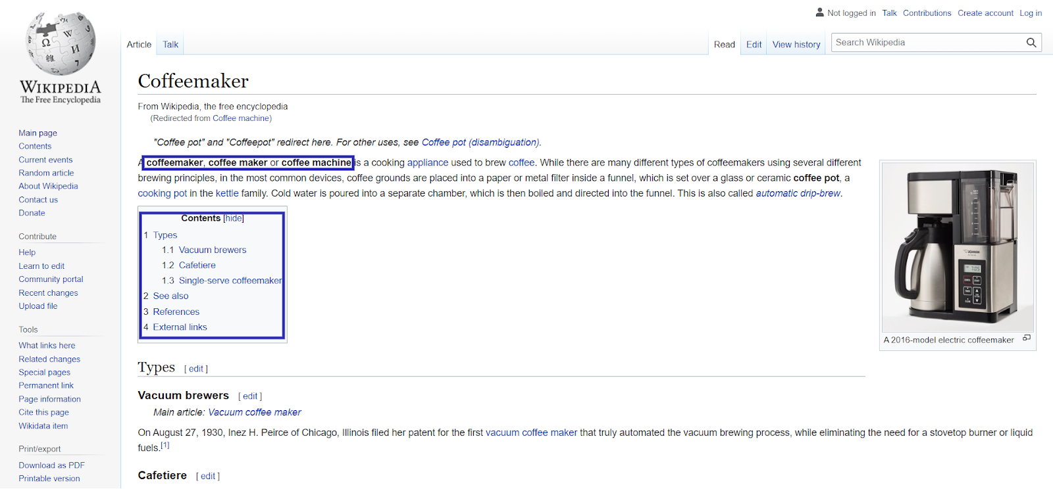Open Community portal link
This screenshot has height=489, width=1053.
point(51,279)
